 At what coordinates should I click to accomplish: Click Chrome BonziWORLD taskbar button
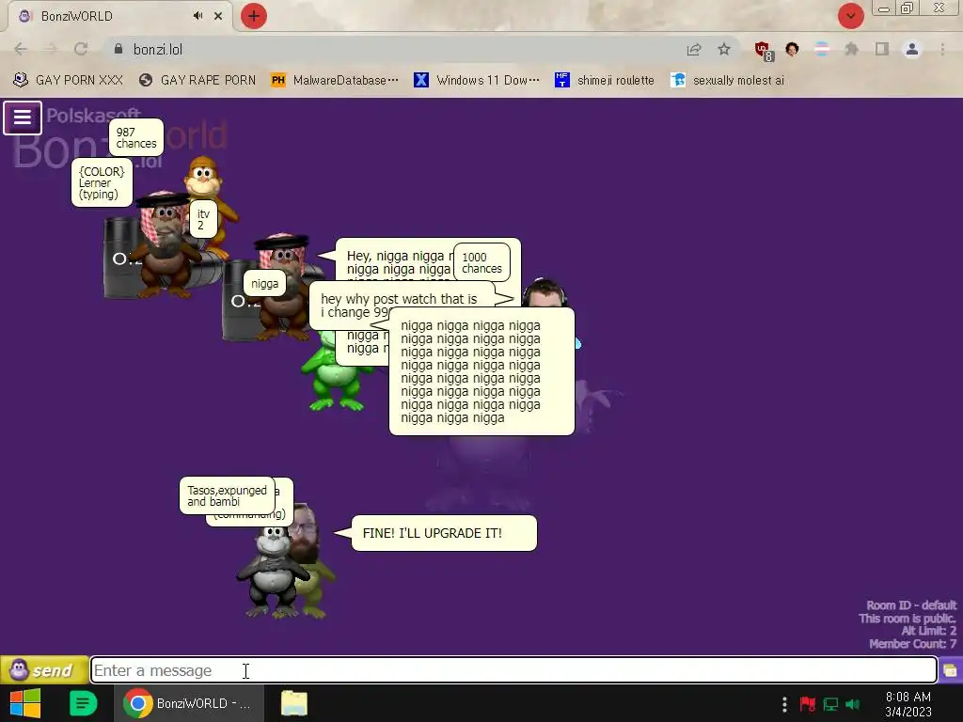click(189, 703)
